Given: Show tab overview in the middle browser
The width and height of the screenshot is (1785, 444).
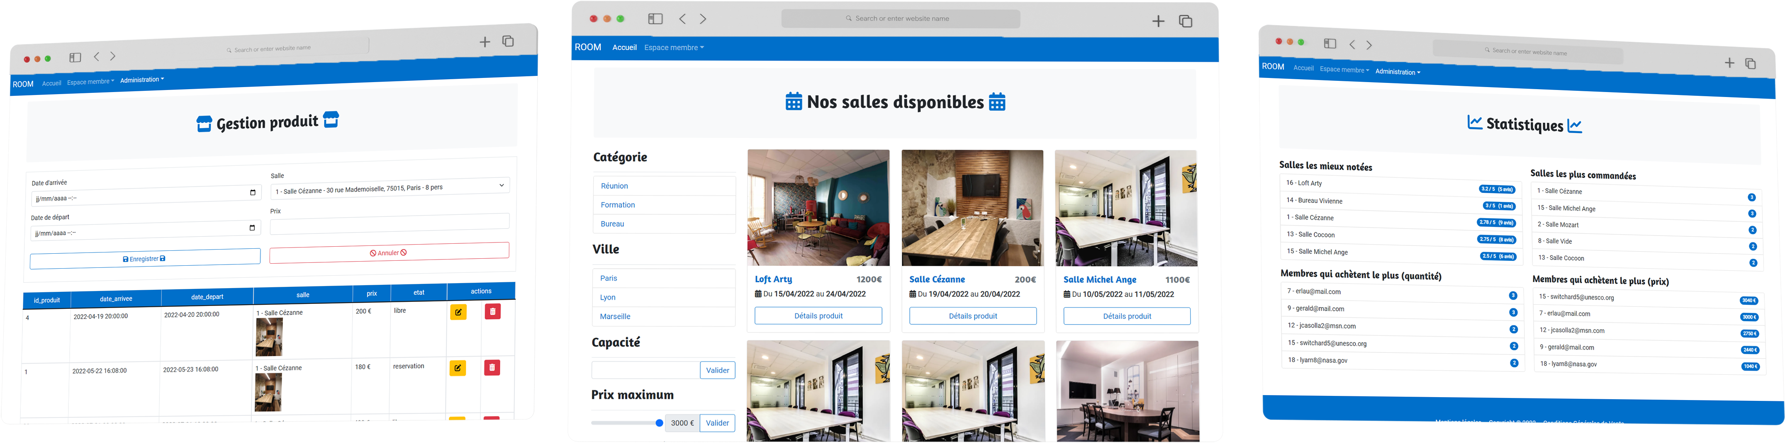Looking at the screenshot, I should (1185, 22).
